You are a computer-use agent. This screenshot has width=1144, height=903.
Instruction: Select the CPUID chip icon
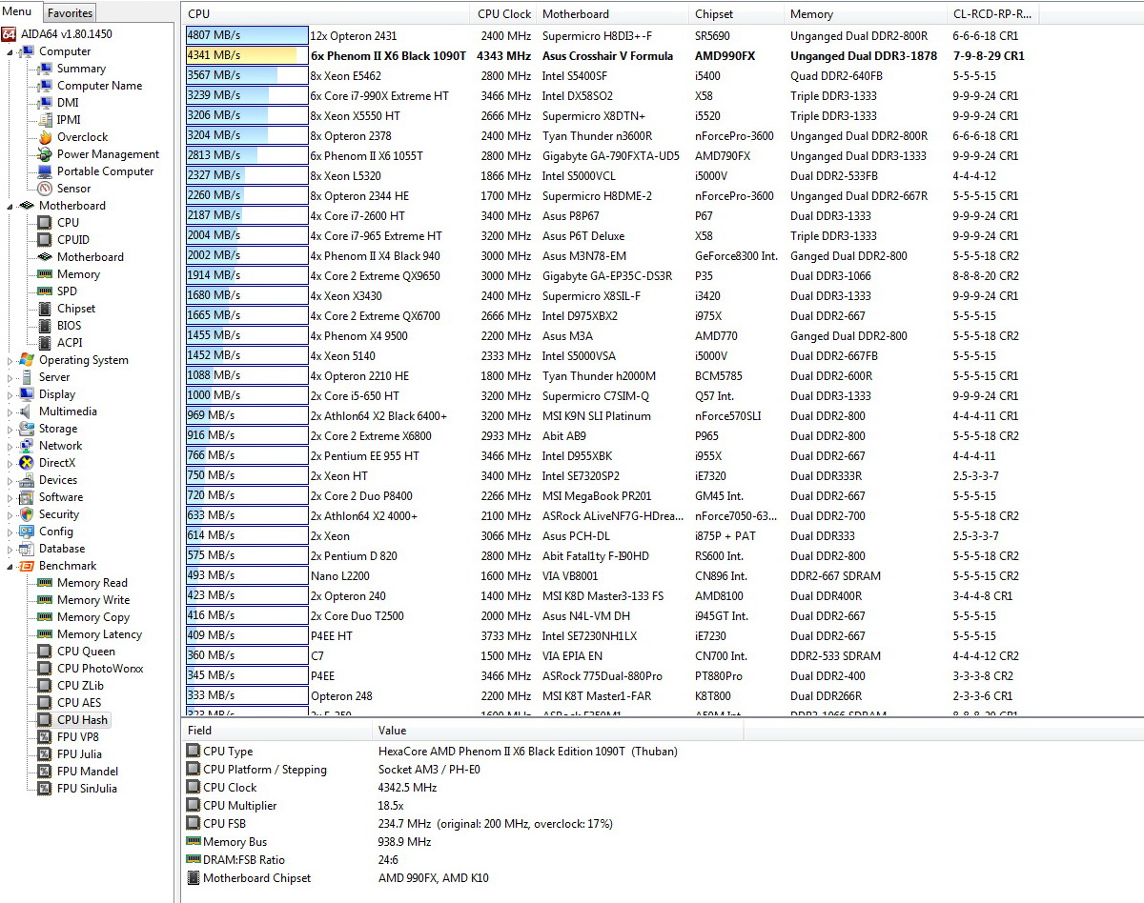pos(45,240)
